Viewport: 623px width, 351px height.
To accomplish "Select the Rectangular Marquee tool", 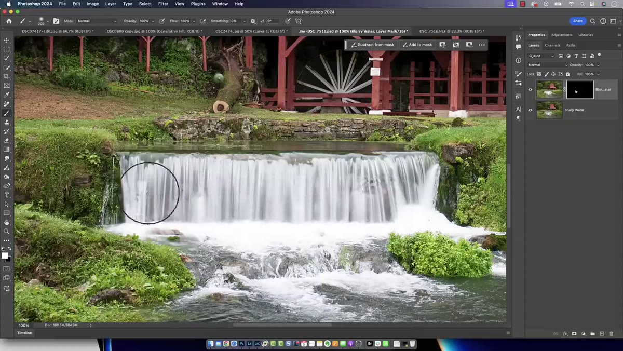I will 7,49.
